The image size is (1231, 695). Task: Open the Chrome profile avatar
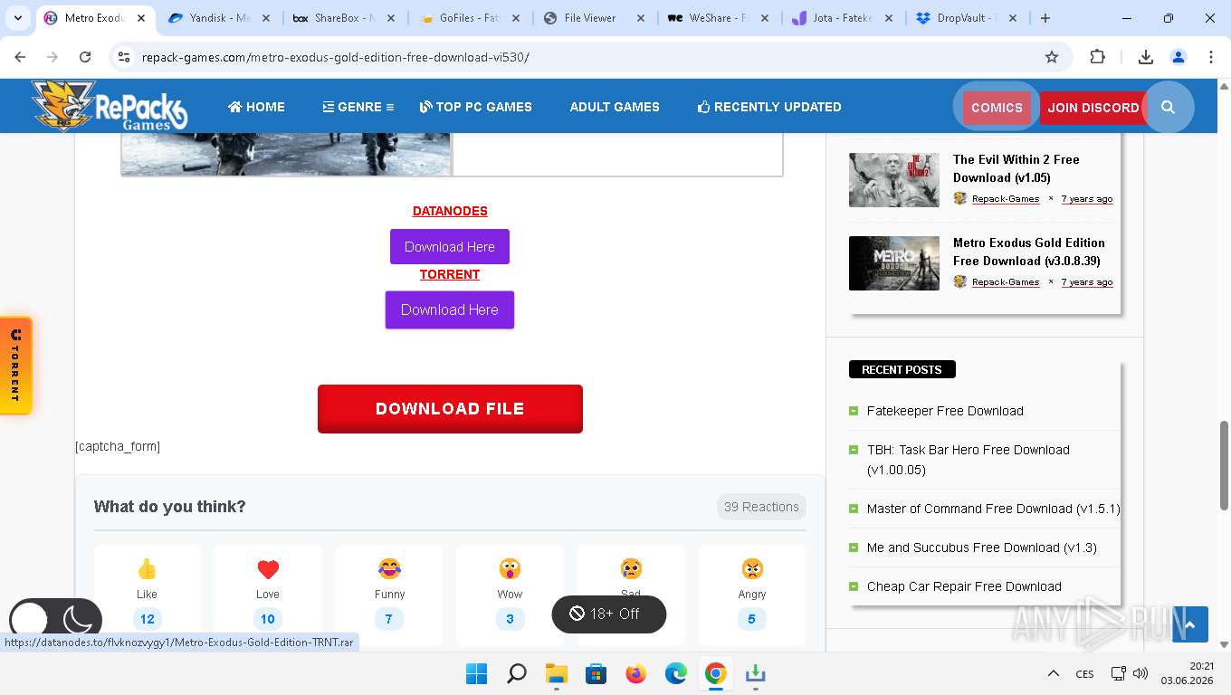(1179, 57)
